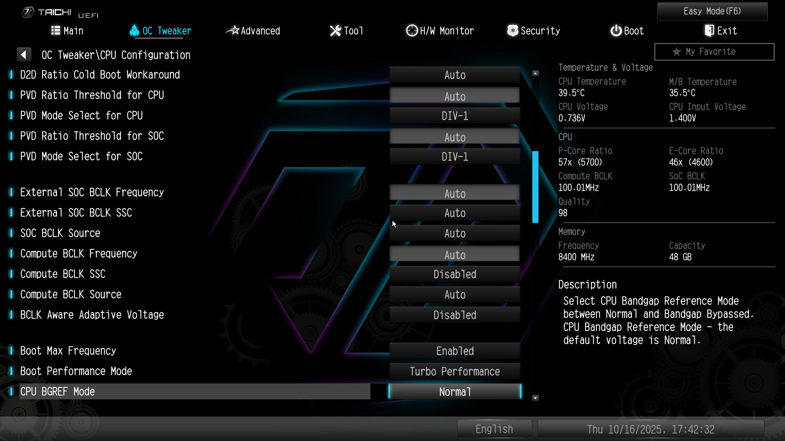Switch to Easy Mode (F6)
The width and height of the screenshot is (785, 441).
click(x=712, y=11)
